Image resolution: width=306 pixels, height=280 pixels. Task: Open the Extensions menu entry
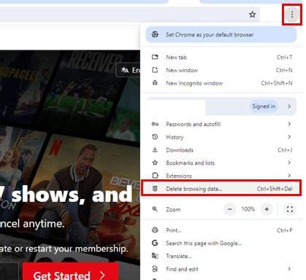pos(221,175)
